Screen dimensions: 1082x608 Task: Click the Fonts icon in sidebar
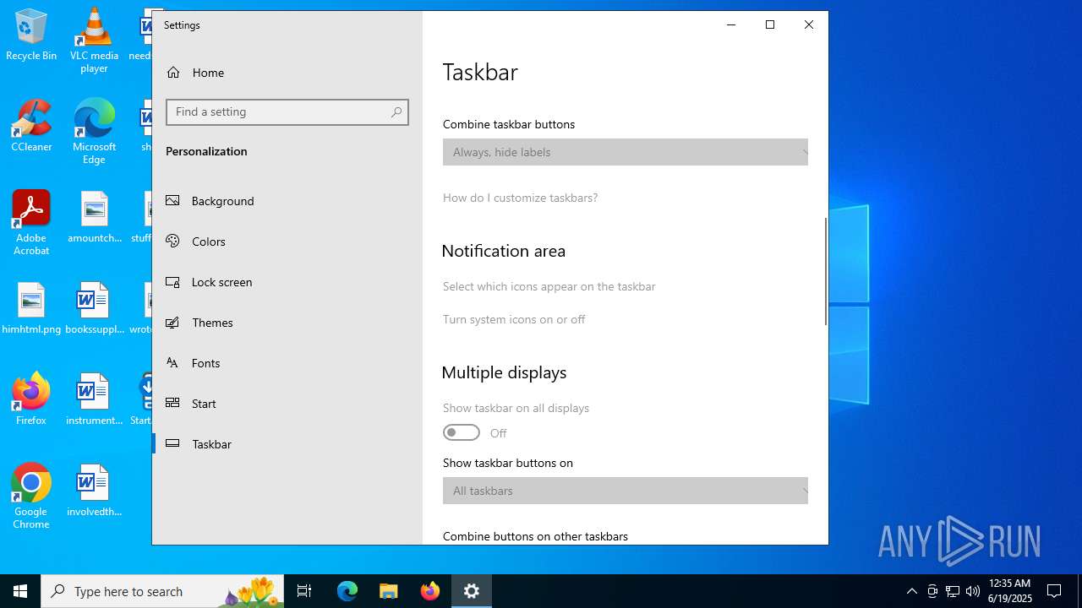click(x=172, y=363)
